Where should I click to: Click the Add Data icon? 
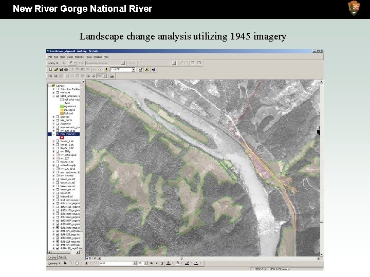(x=106, y=69)
